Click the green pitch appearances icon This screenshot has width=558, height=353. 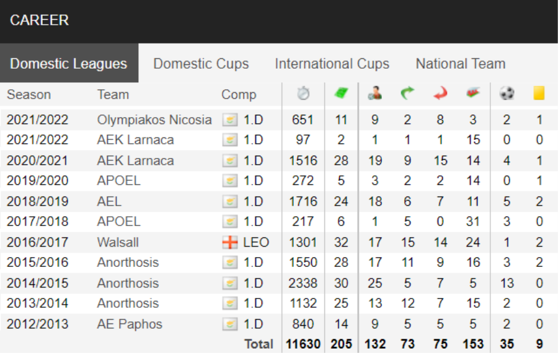tap(341, 93)
